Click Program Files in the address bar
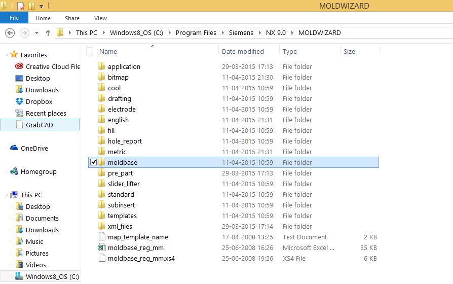 [196, 32]
